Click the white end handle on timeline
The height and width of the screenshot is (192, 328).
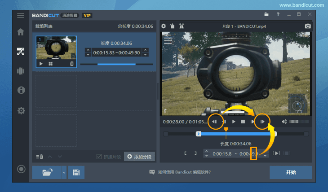[x=275, y=134]
